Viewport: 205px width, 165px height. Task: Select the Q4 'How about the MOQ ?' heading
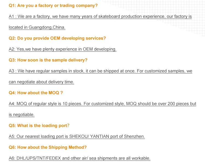(x=36, y=93)
